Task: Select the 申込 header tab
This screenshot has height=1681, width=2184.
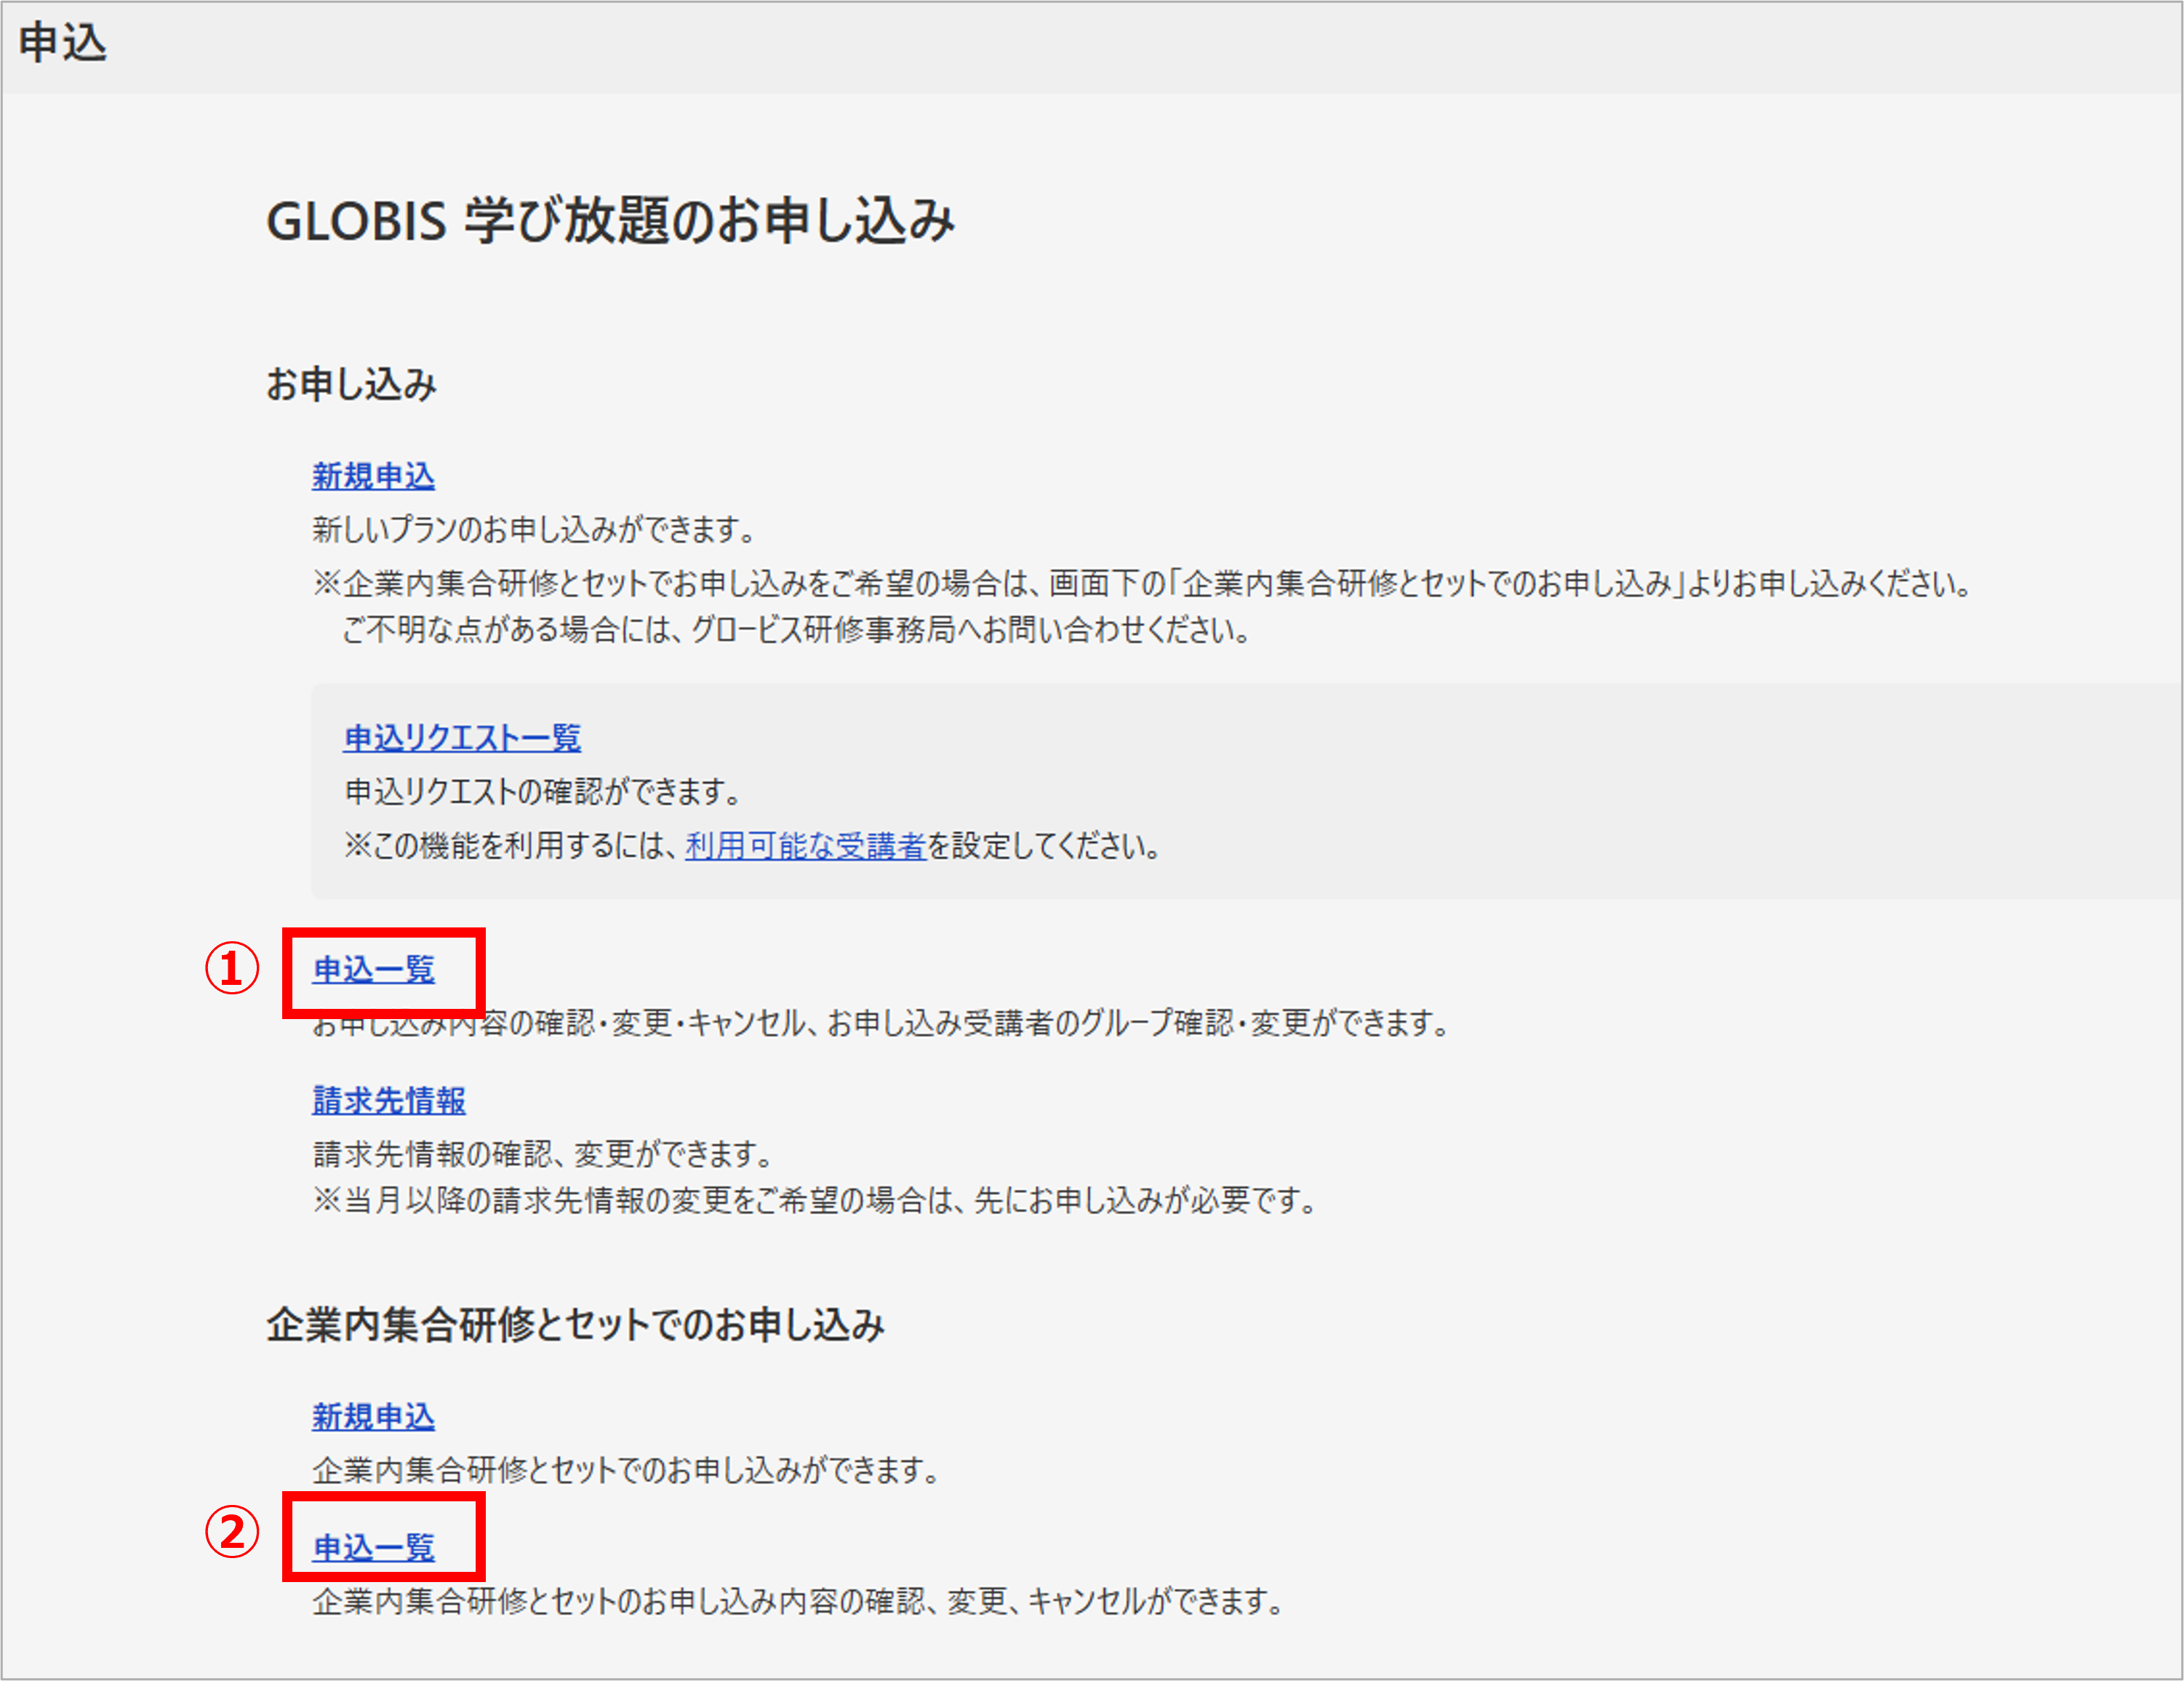Action: coord(64,42)
